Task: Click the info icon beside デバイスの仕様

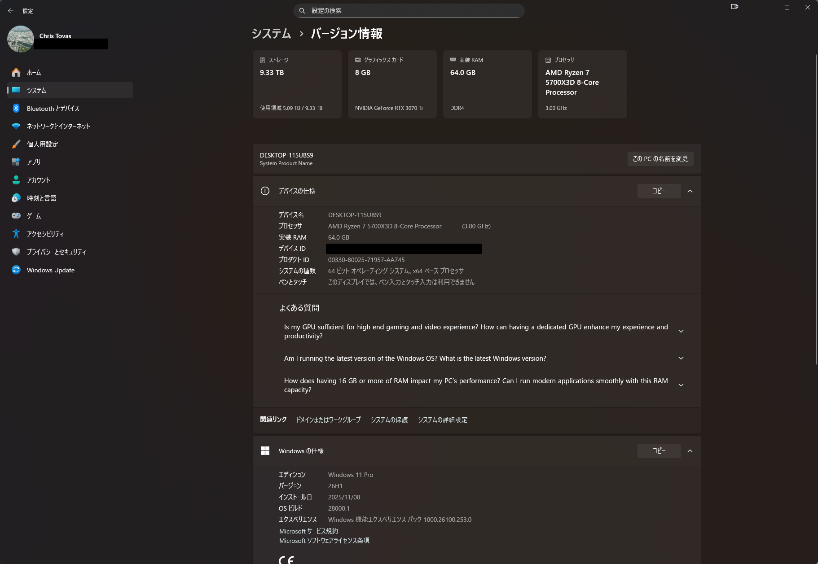Action: (x=265, y=191)
